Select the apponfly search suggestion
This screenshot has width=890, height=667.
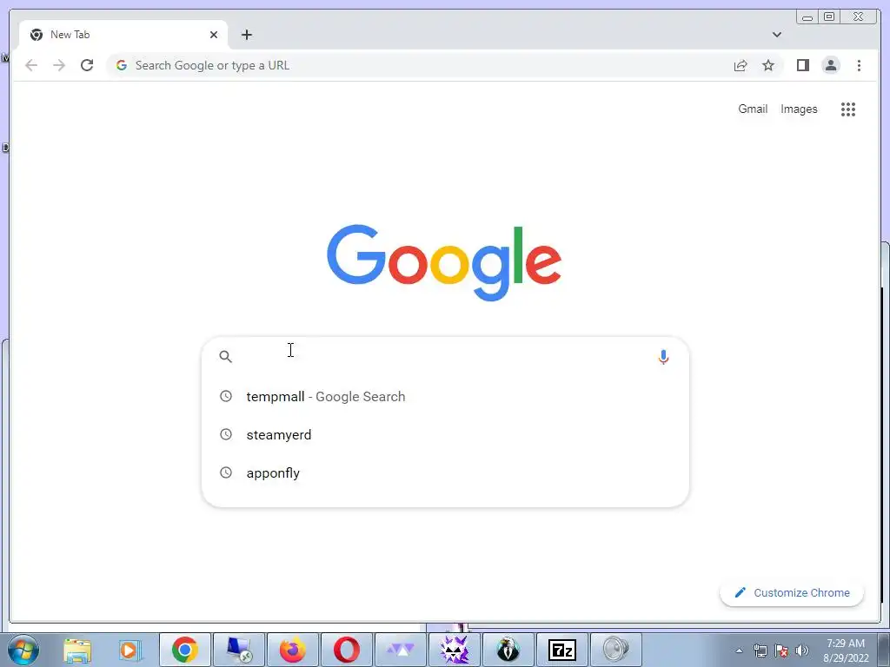point(445,473)
